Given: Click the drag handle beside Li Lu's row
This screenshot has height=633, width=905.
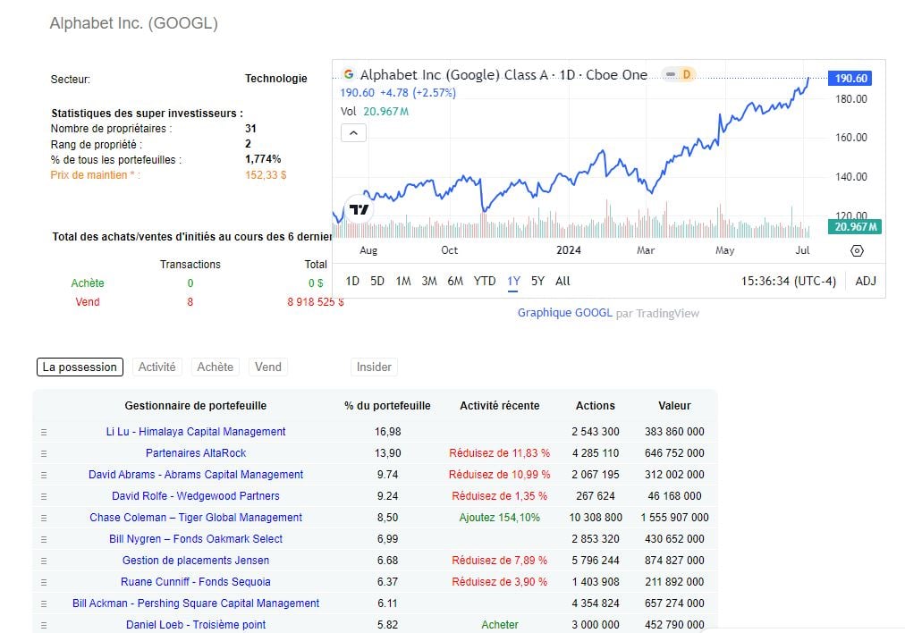Looking at the screenshot, I should click(42, 432).
